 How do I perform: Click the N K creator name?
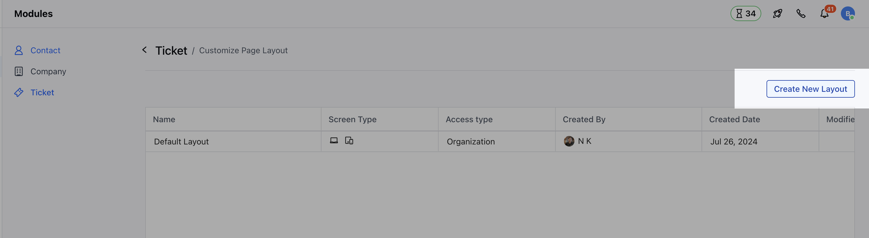[x=584, y=141]
